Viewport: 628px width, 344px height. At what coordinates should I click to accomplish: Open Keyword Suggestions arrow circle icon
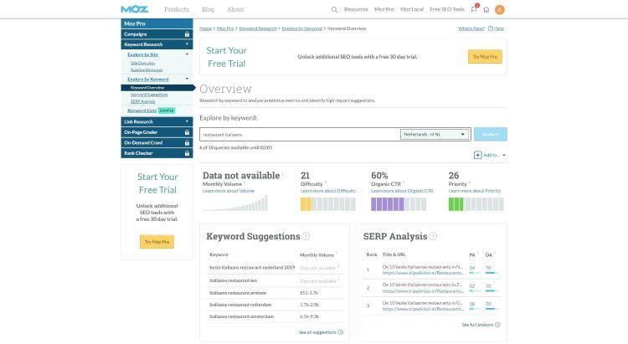[x=306, y=237]
